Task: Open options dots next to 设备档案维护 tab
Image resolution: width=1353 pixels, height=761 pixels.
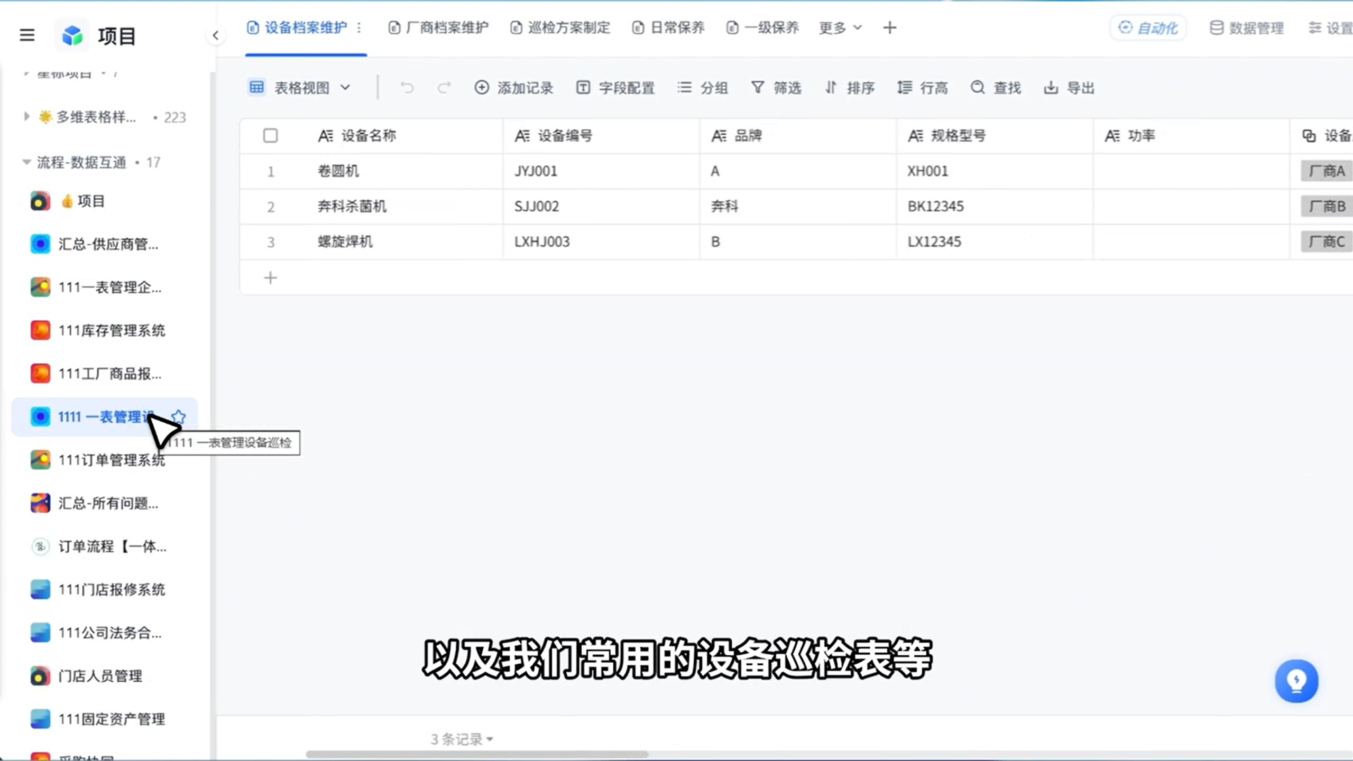Action: [x=359, y=27]
